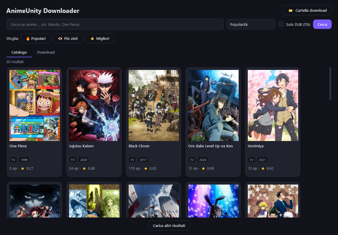Click the TV tag on Horimiya card

[251, 160]
